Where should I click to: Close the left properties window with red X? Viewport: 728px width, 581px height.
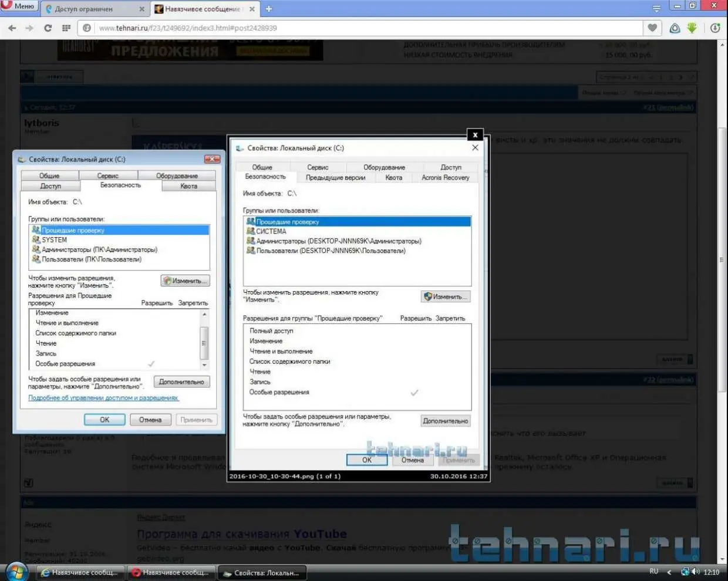[212, 159]
